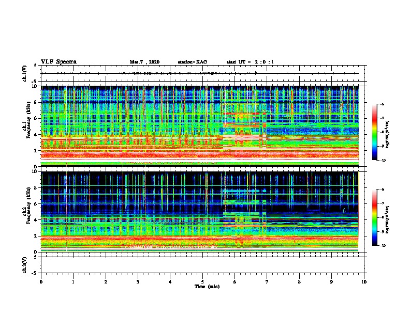Click the ch.1 spectrogram colorbar
The image size is (410, 316).
point(374,132)
